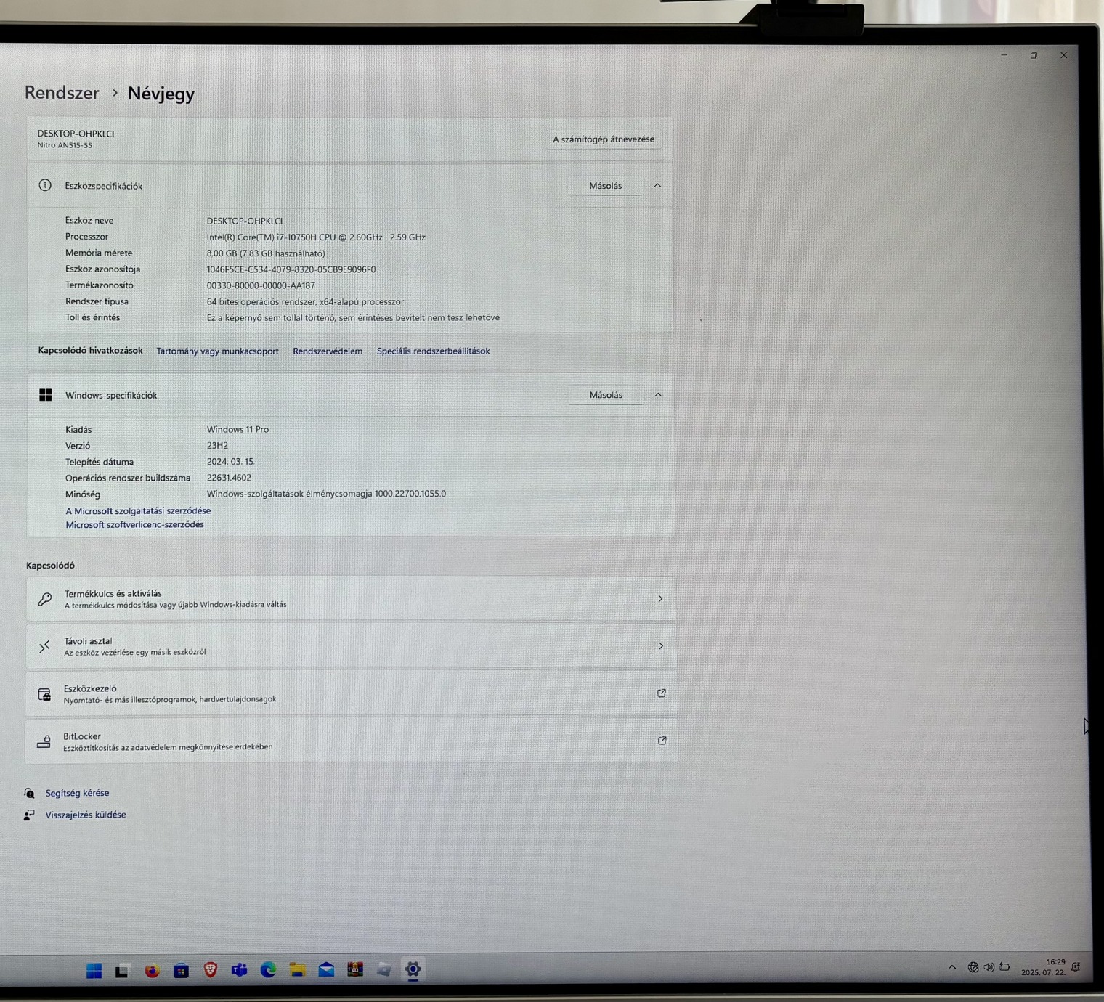This screenshot has height=1002, width=1104.
Task: Open Eszközkezelő external link arrow
Action: coord(661,693)
